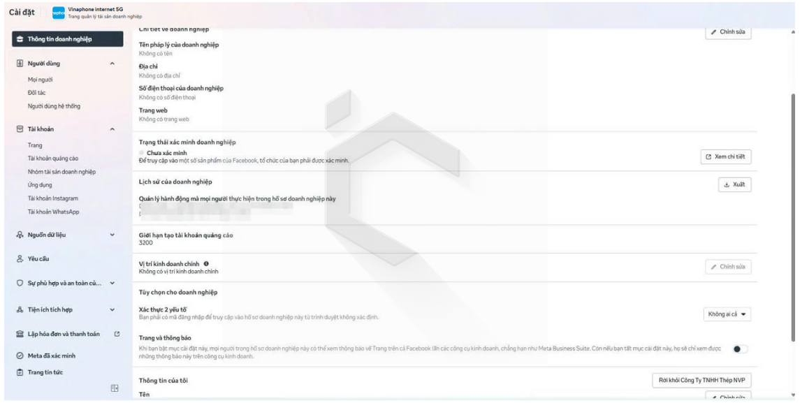Click the external link icon next to Lập hóa đơn và thanh toán
This screenshot has width=800, height=403.
[x=117, y=334]
